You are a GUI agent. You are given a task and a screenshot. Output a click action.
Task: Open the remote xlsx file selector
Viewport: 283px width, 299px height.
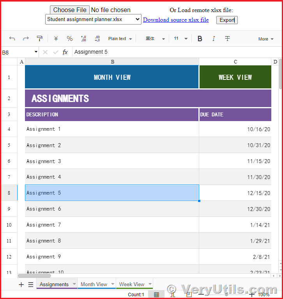(x=93, y=19)
